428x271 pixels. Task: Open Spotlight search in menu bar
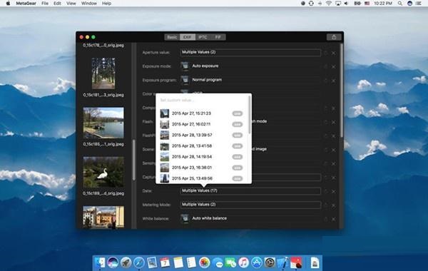[x=400, y=4]
